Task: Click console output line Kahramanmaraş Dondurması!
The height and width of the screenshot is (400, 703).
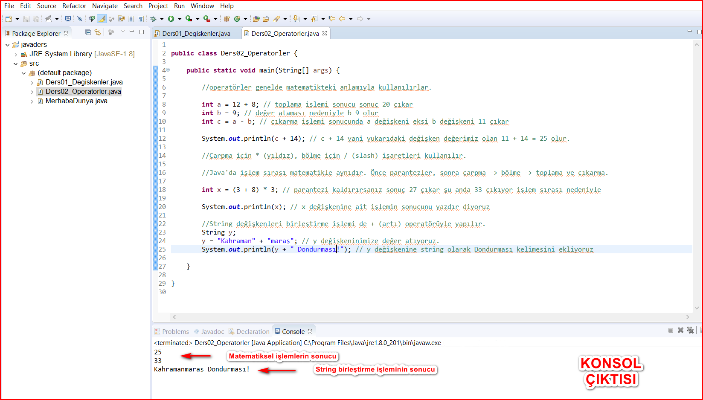Action: 202,369
